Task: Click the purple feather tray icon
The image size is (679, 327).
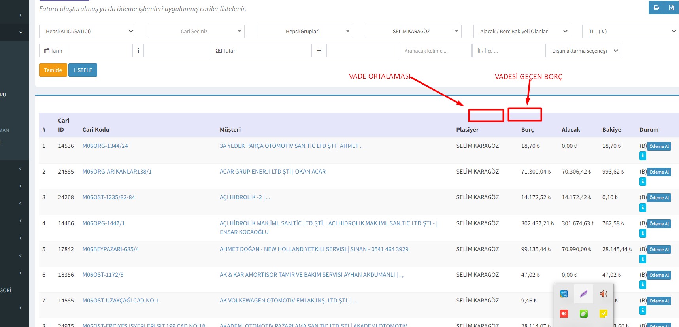Action: click(584, 294)
